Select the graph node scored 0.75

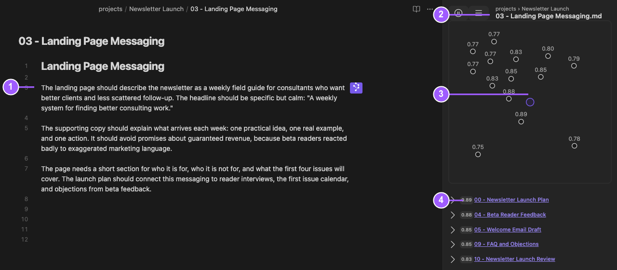pos(478,155)
